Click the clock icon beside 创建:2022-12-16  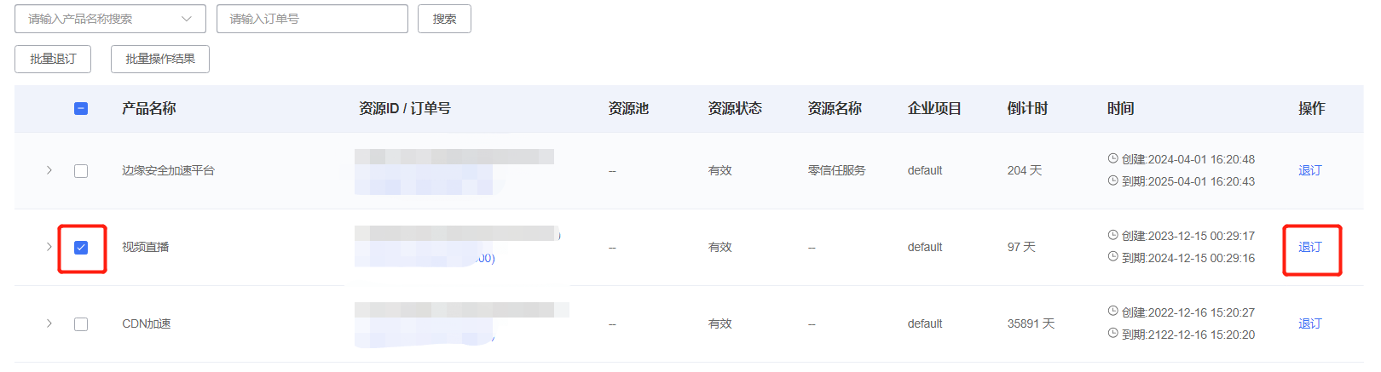[x=1112, y=312]
